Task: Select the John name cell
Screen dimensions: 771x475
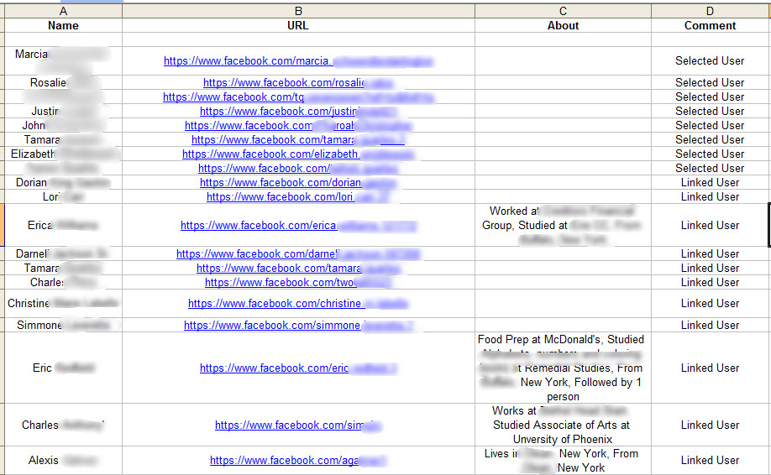Action: click(x=64, y=125)
